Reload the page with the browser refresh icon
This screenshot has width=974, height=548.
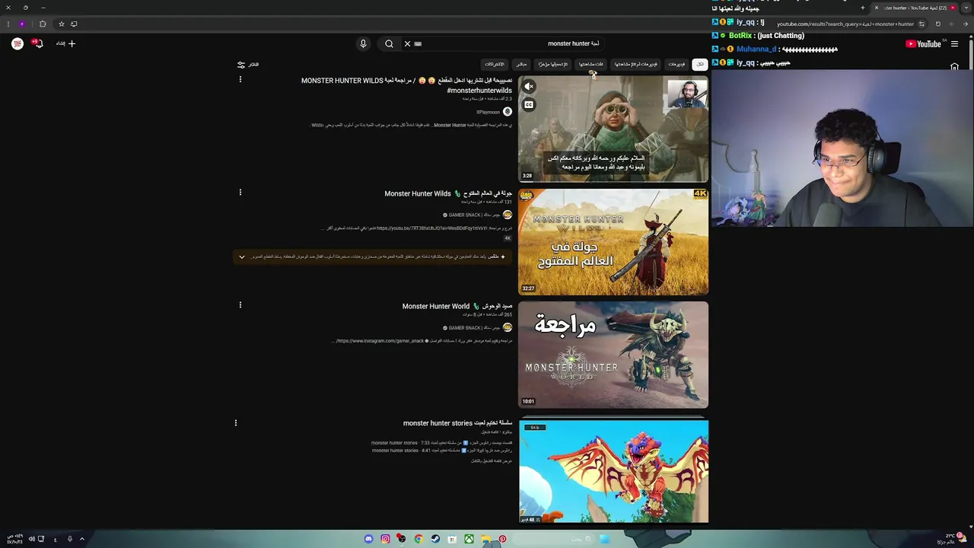tap(937, 24)
